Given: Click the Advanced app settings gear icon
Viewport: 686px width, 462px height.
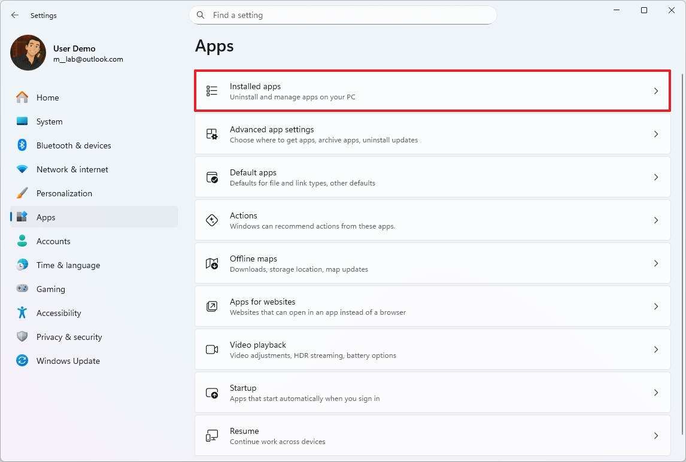Looking at the screenshot, I should (212, 133).
